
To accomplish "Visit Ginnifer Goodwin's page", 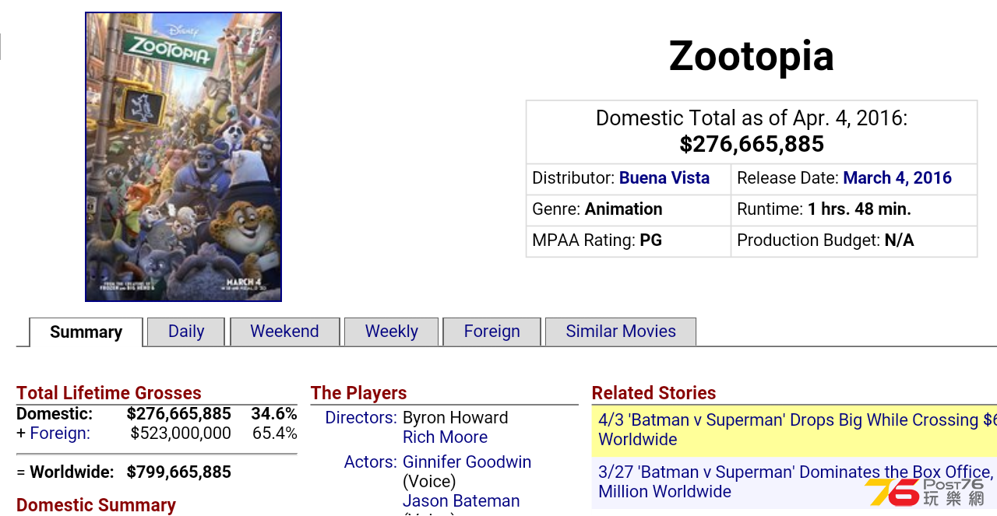I will click(467, 462).
